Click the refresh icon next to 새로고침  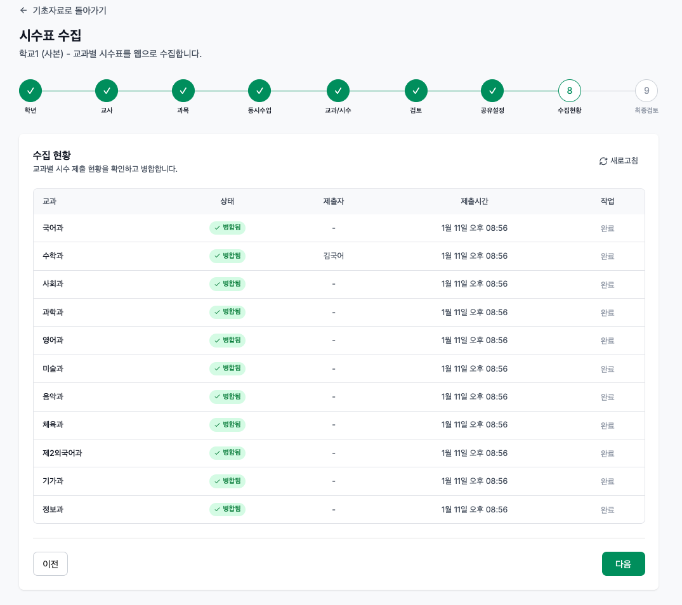pyautogui.click(x=603, y=161)
